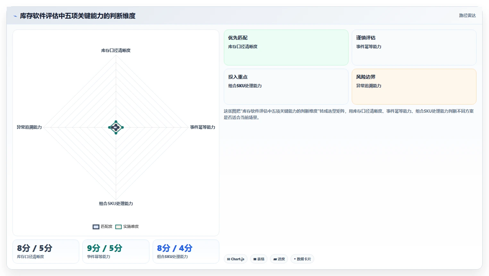Click the radar axis label 异常追溯能力

click(29, 127)
